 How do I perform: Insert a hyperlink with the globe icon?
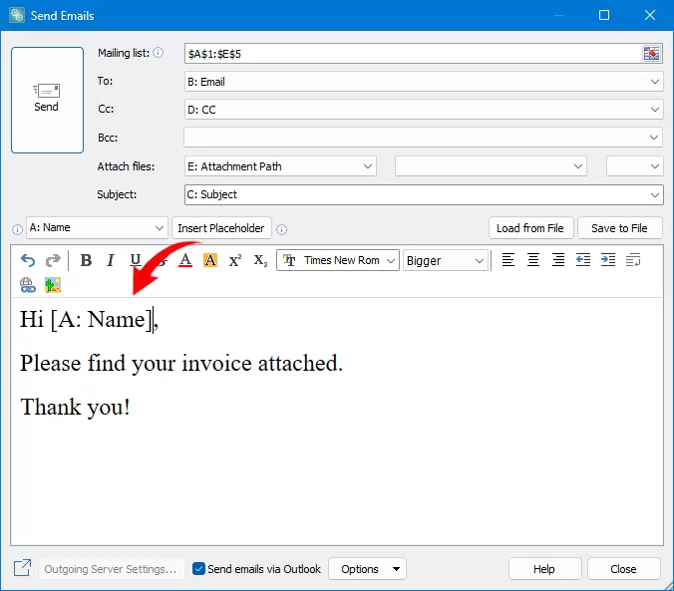click(28, 285)
